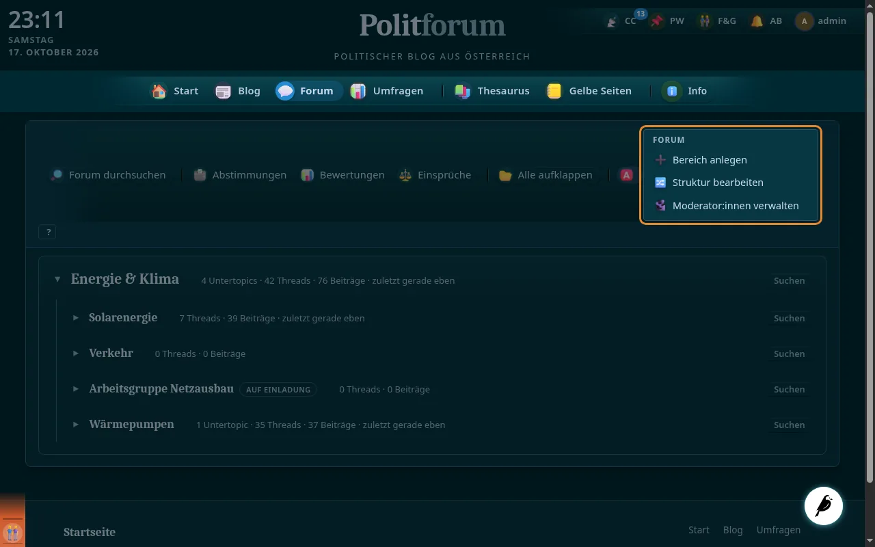Click footer link Blog

click(x=733, y=530)
